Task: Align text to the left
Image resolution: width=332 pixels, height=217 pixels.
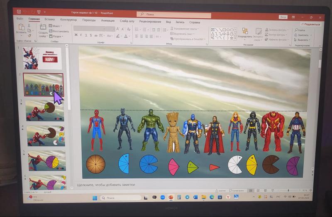Action: pyautogui.click(x=137, y=37)
